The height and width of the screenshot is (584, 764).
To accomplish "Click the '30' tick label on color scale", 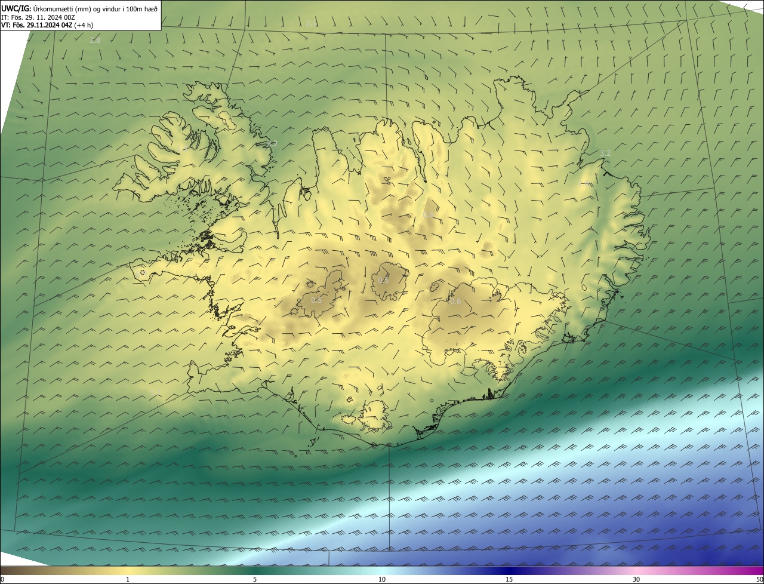I will (636, 579).
